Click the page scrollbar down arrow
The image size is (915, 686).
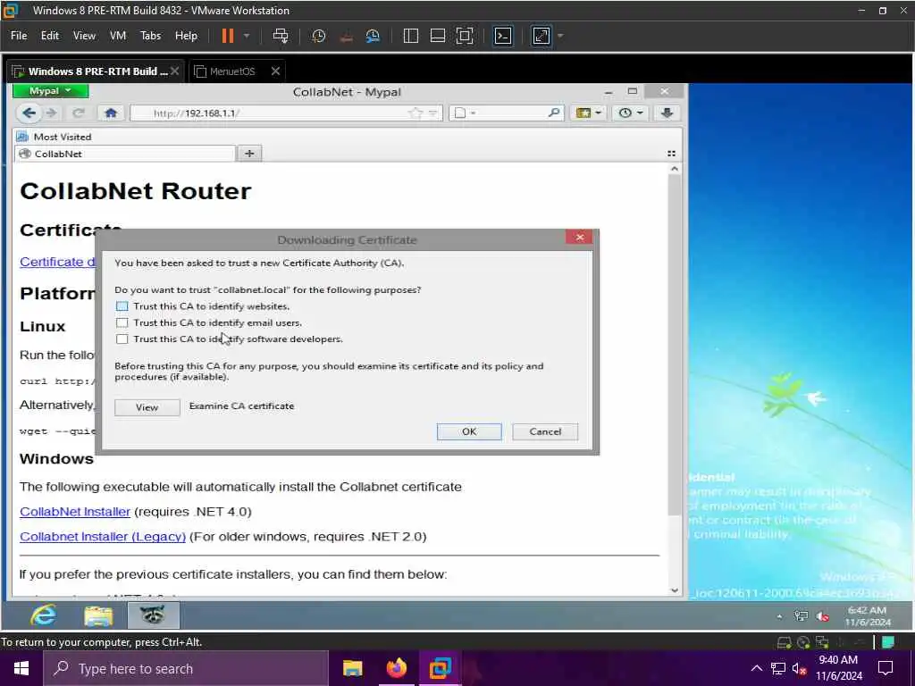675,590
